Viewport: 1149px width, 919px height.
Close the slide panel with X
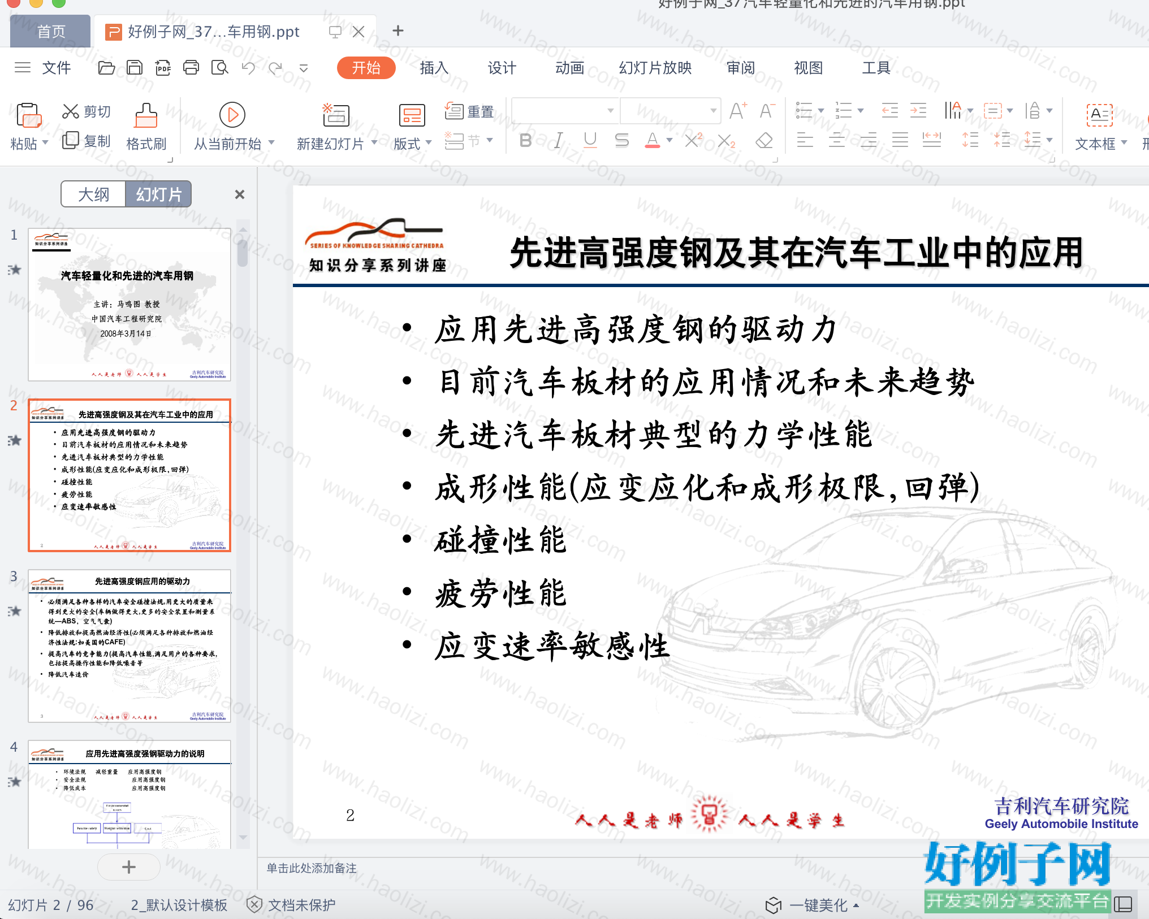pos(240,194)
